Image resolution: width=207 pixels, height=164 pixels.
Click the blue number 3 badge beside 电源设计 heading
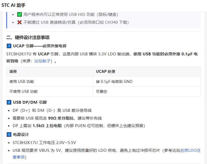pos(9,135)
